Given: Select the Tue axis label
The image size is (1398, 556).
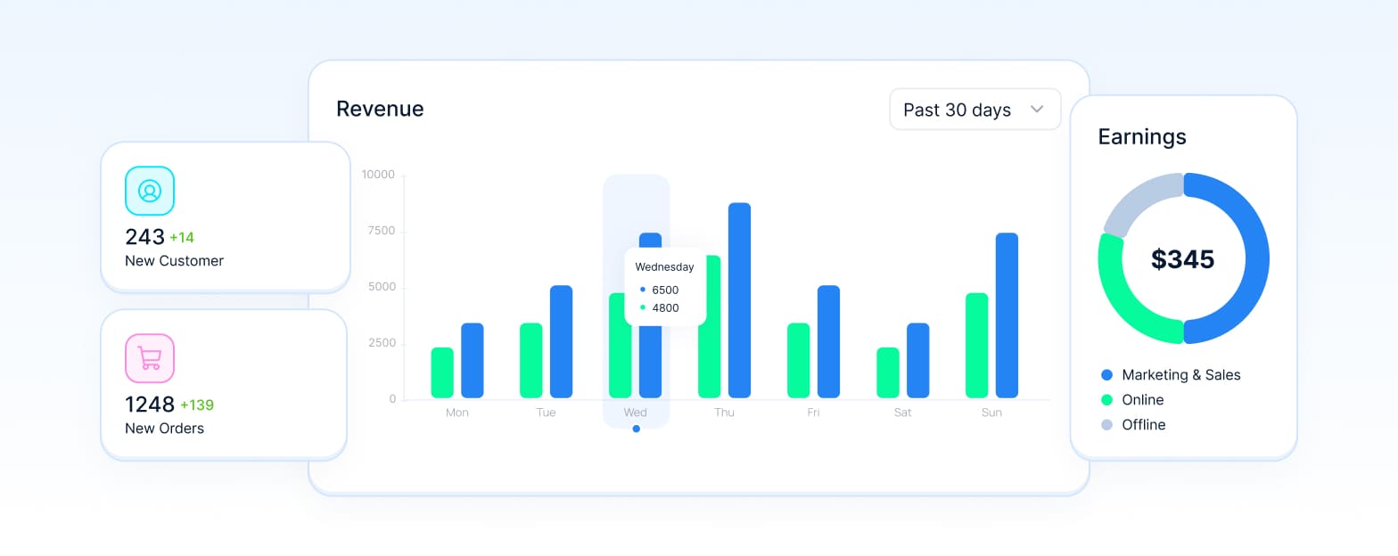Looking at the screenshot, I should coord(546,413).
